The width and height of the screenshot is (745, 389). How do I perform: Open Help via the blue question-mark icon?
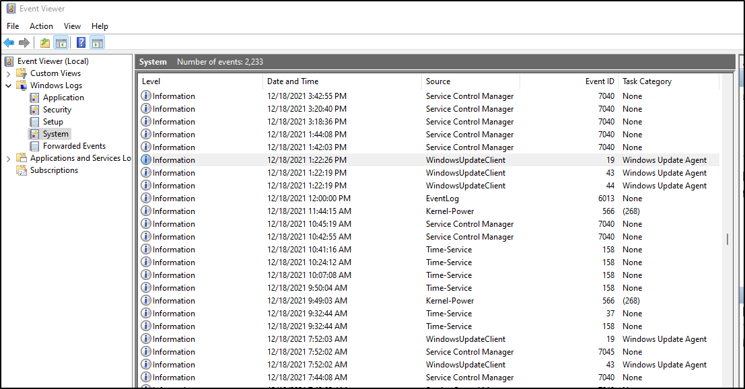81,43
